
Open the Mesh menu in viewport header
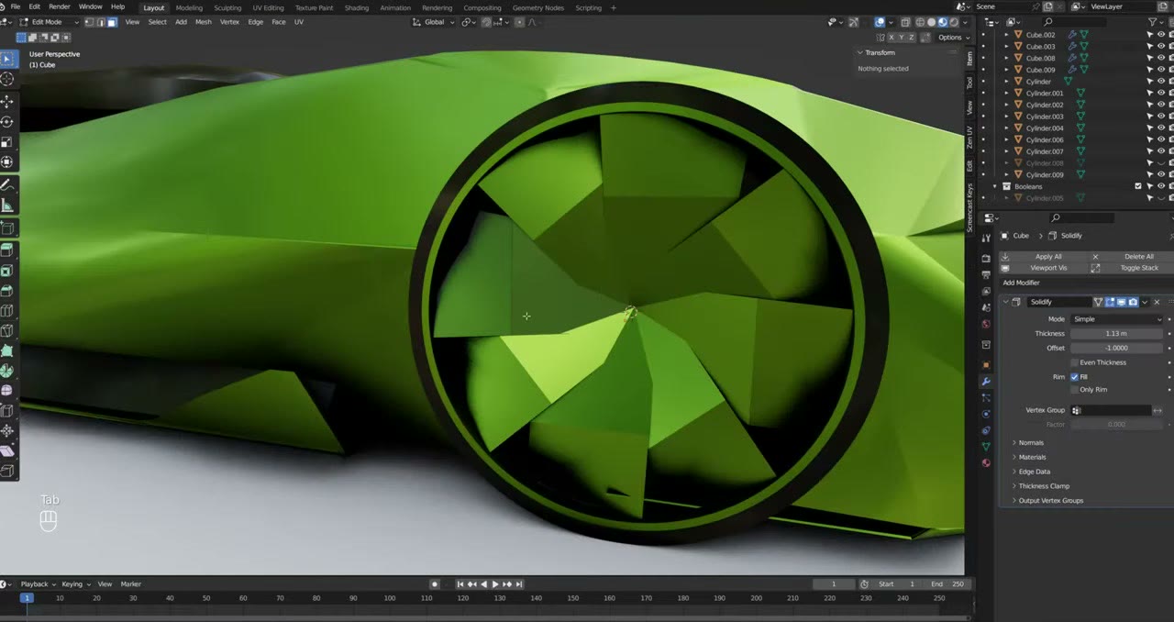(x=203, y=22)
